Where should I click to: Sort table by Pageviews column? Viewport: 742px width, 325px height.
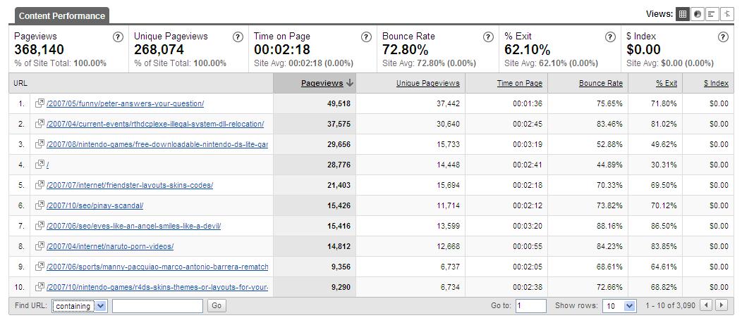pos(322,83)
